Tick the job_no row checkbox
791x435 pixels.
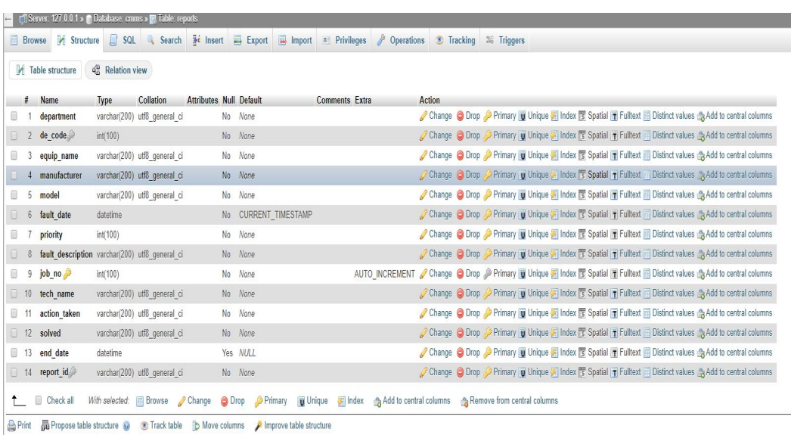tap(14, 274)
